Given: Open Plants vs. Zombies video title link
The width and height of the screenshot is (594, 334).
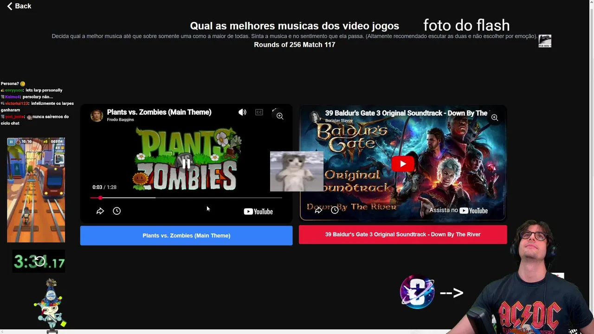Looking at the screenshot, I should click(x=159, y=112).
